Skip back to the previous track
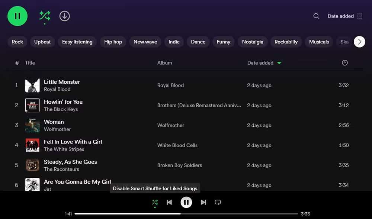The image size is (372, 219). pyautogui.click(x=169, y=202)
